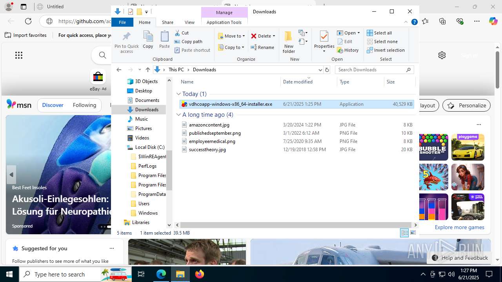Open Windows Start menu

(x=9, y=274)
